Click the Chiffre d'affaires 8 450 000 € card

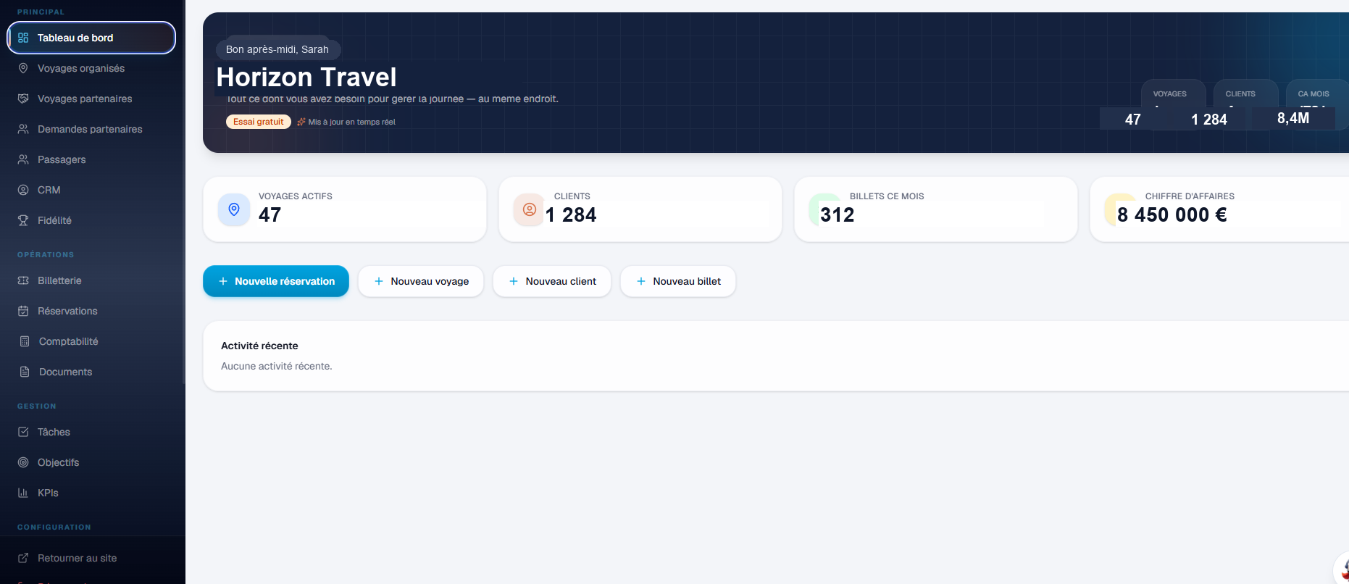1220,209
